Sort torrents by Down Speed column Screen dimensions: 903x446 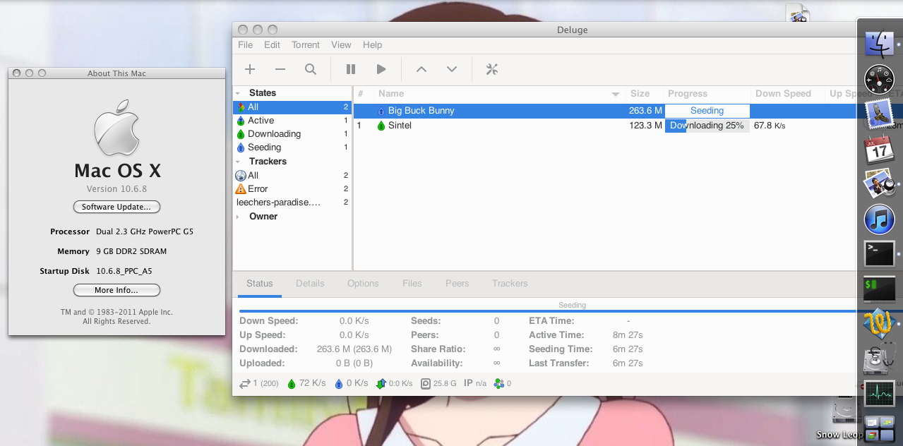pos(787,94)
